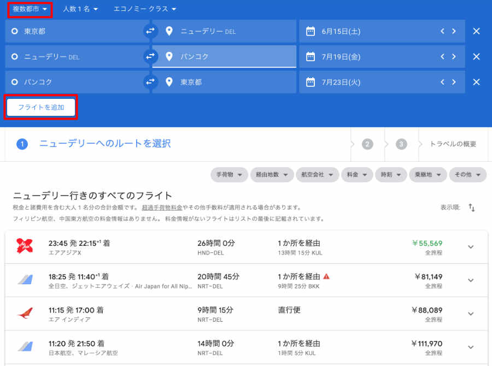The width and height of the screenshot is (492, 366).
Task: Expand the ￥88,089 Air India flight details
Action: pyautogui.click(x=471, y=314)
